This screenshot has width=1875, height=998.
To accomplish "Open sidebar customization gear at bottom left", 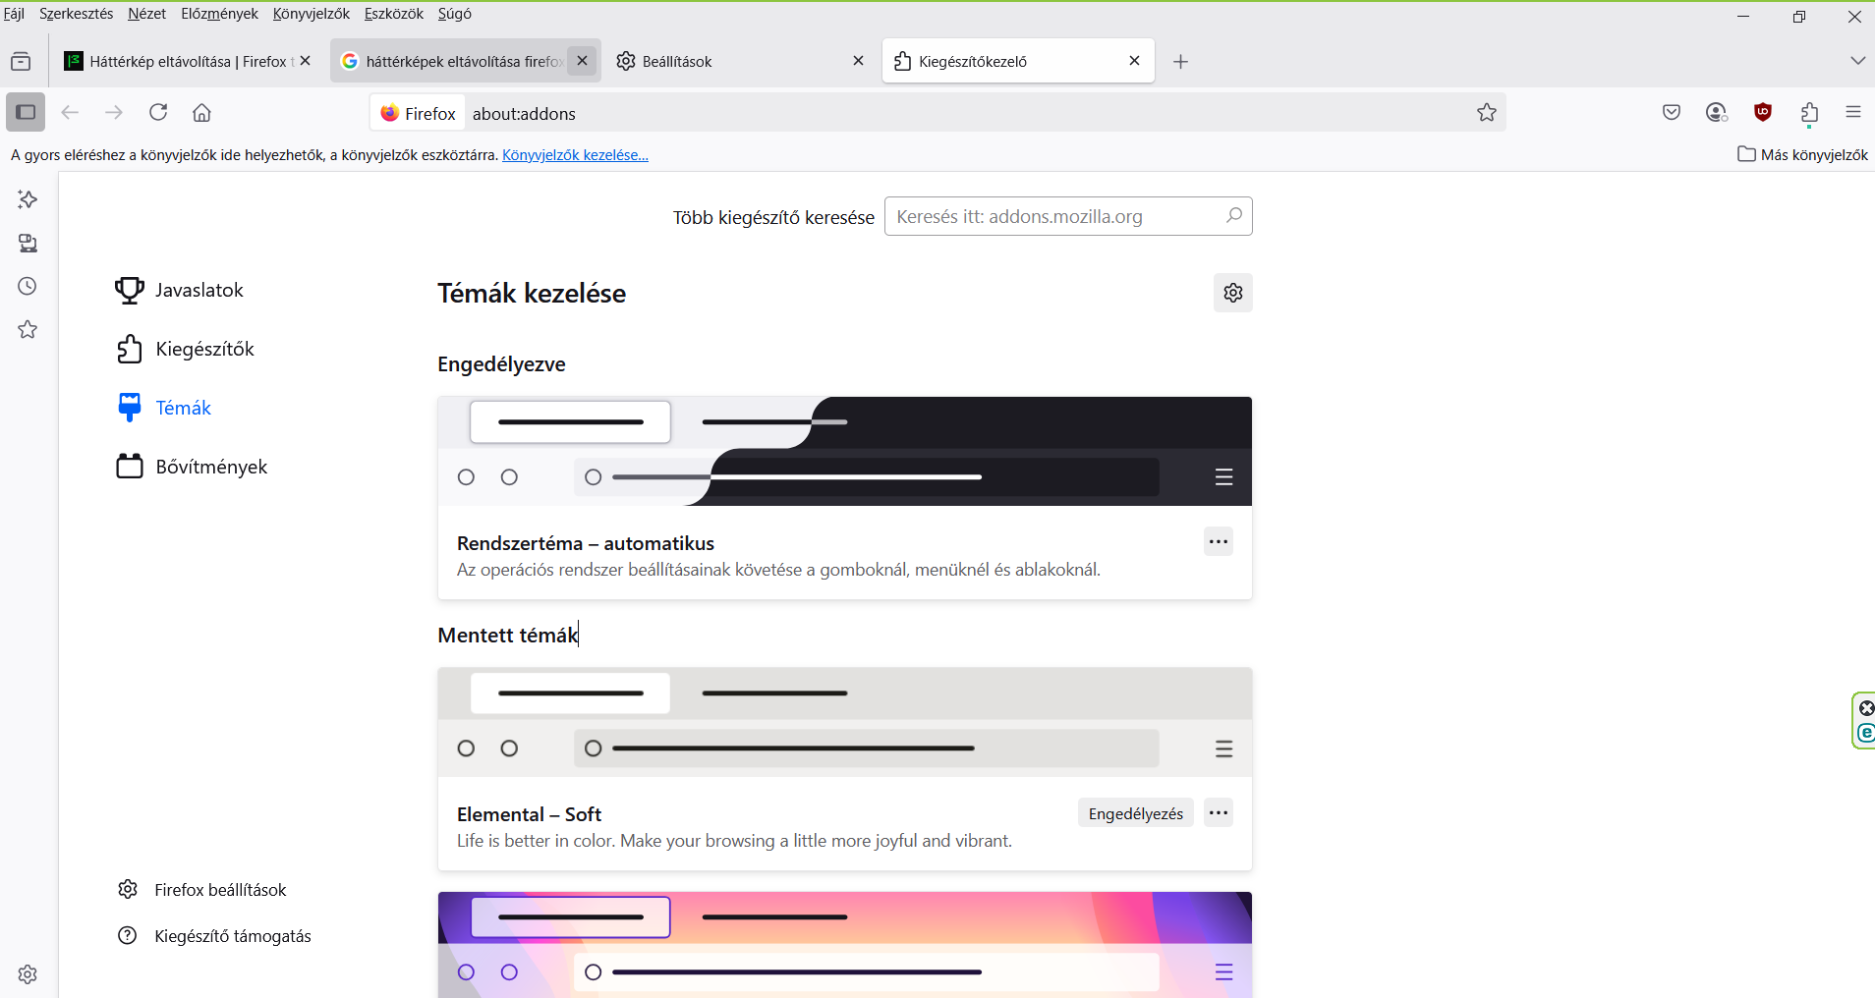I will tap(28, 974).
